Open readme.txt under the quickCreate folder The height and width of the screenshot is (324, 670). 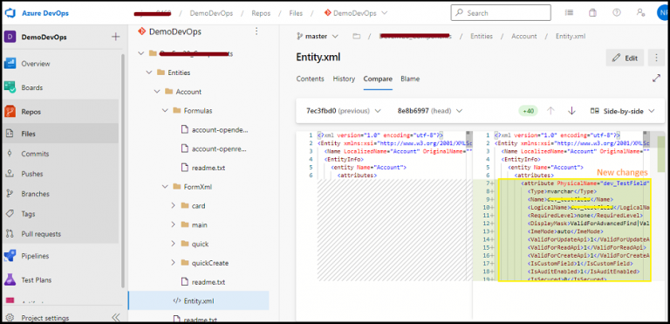(x=209, y=282)
